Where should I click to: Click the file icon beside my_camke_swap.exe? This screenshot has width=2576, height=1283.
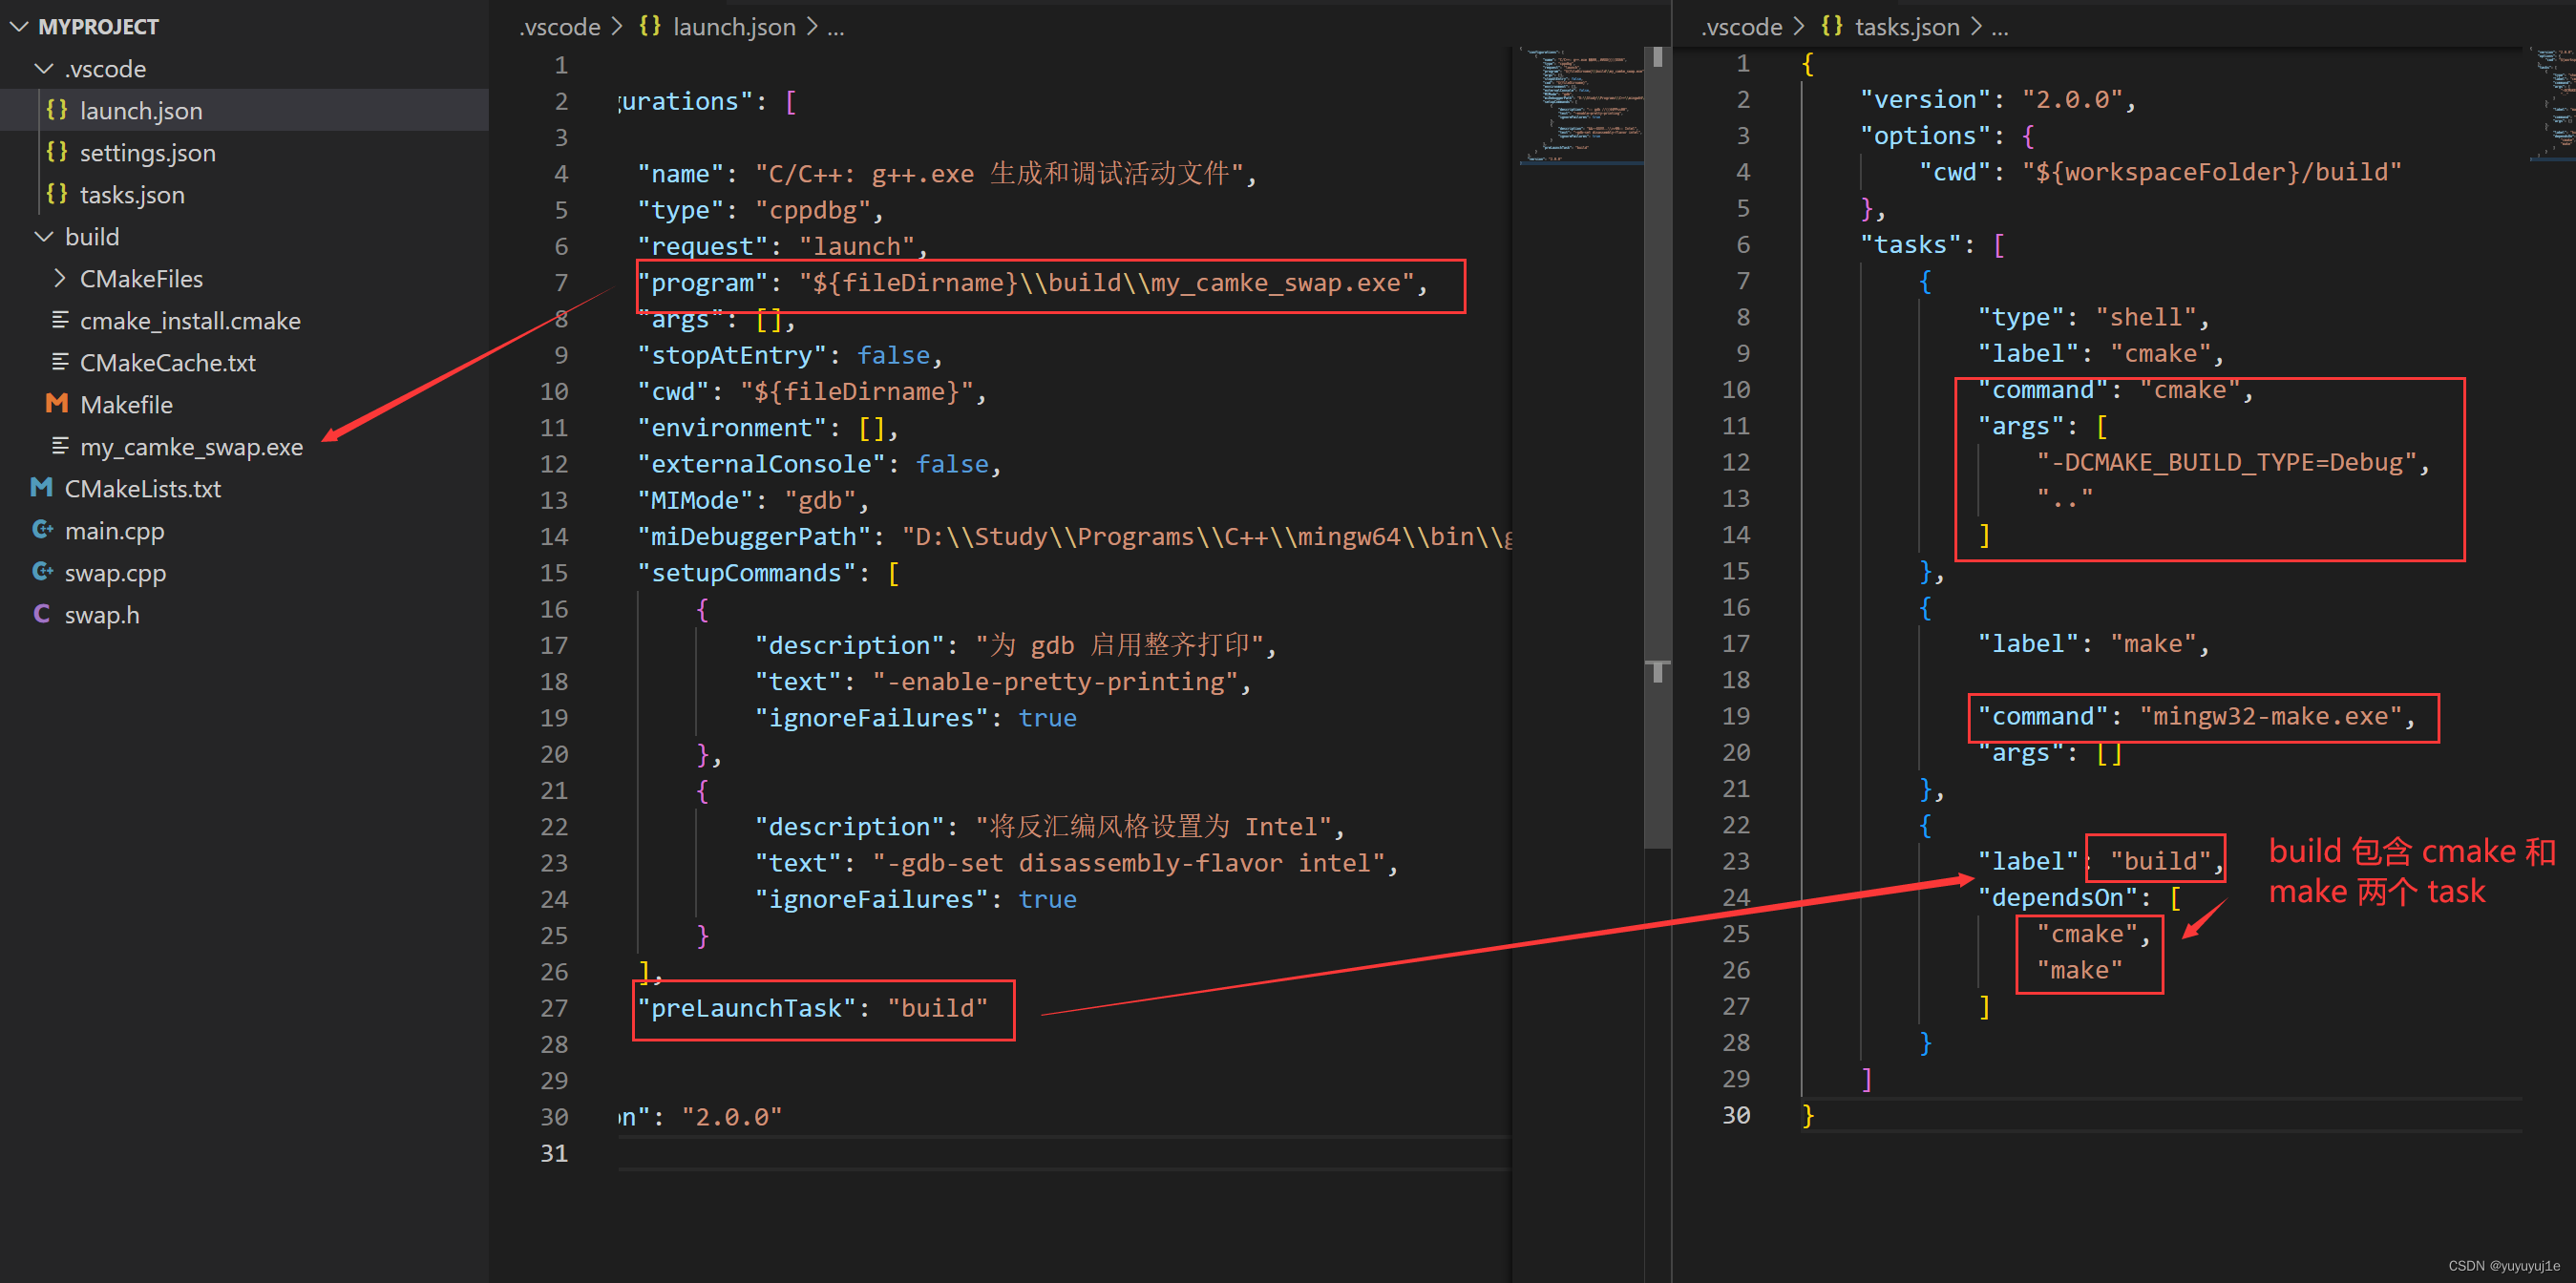[x=60, y=446]
